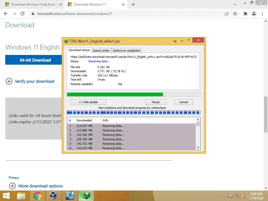Open Internet Download Manager taskbar icon
The image size is (268, 201).
(x=86, y=196)
